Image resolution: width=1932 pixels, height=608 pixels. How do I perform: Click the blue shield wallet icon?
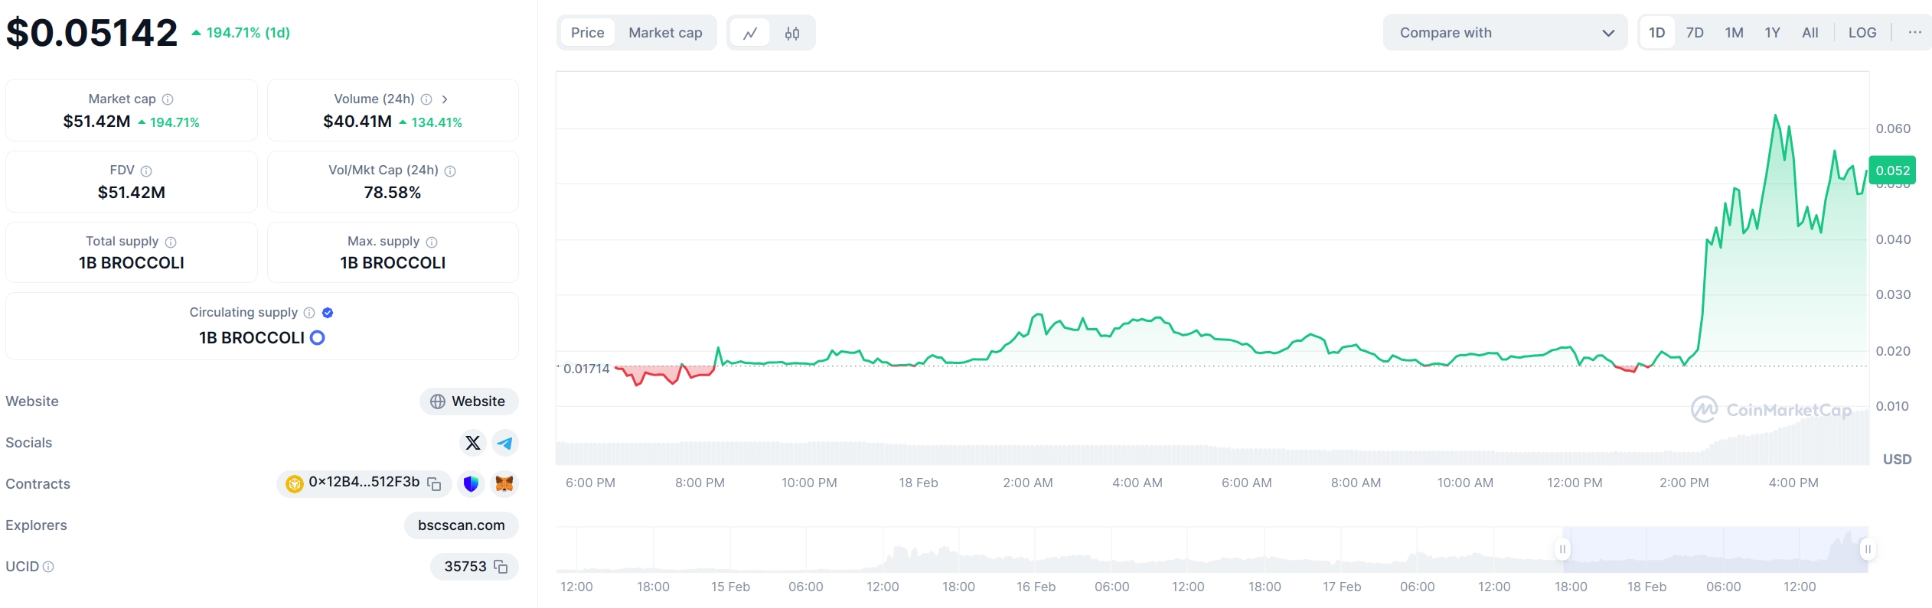tap(471, 483)
